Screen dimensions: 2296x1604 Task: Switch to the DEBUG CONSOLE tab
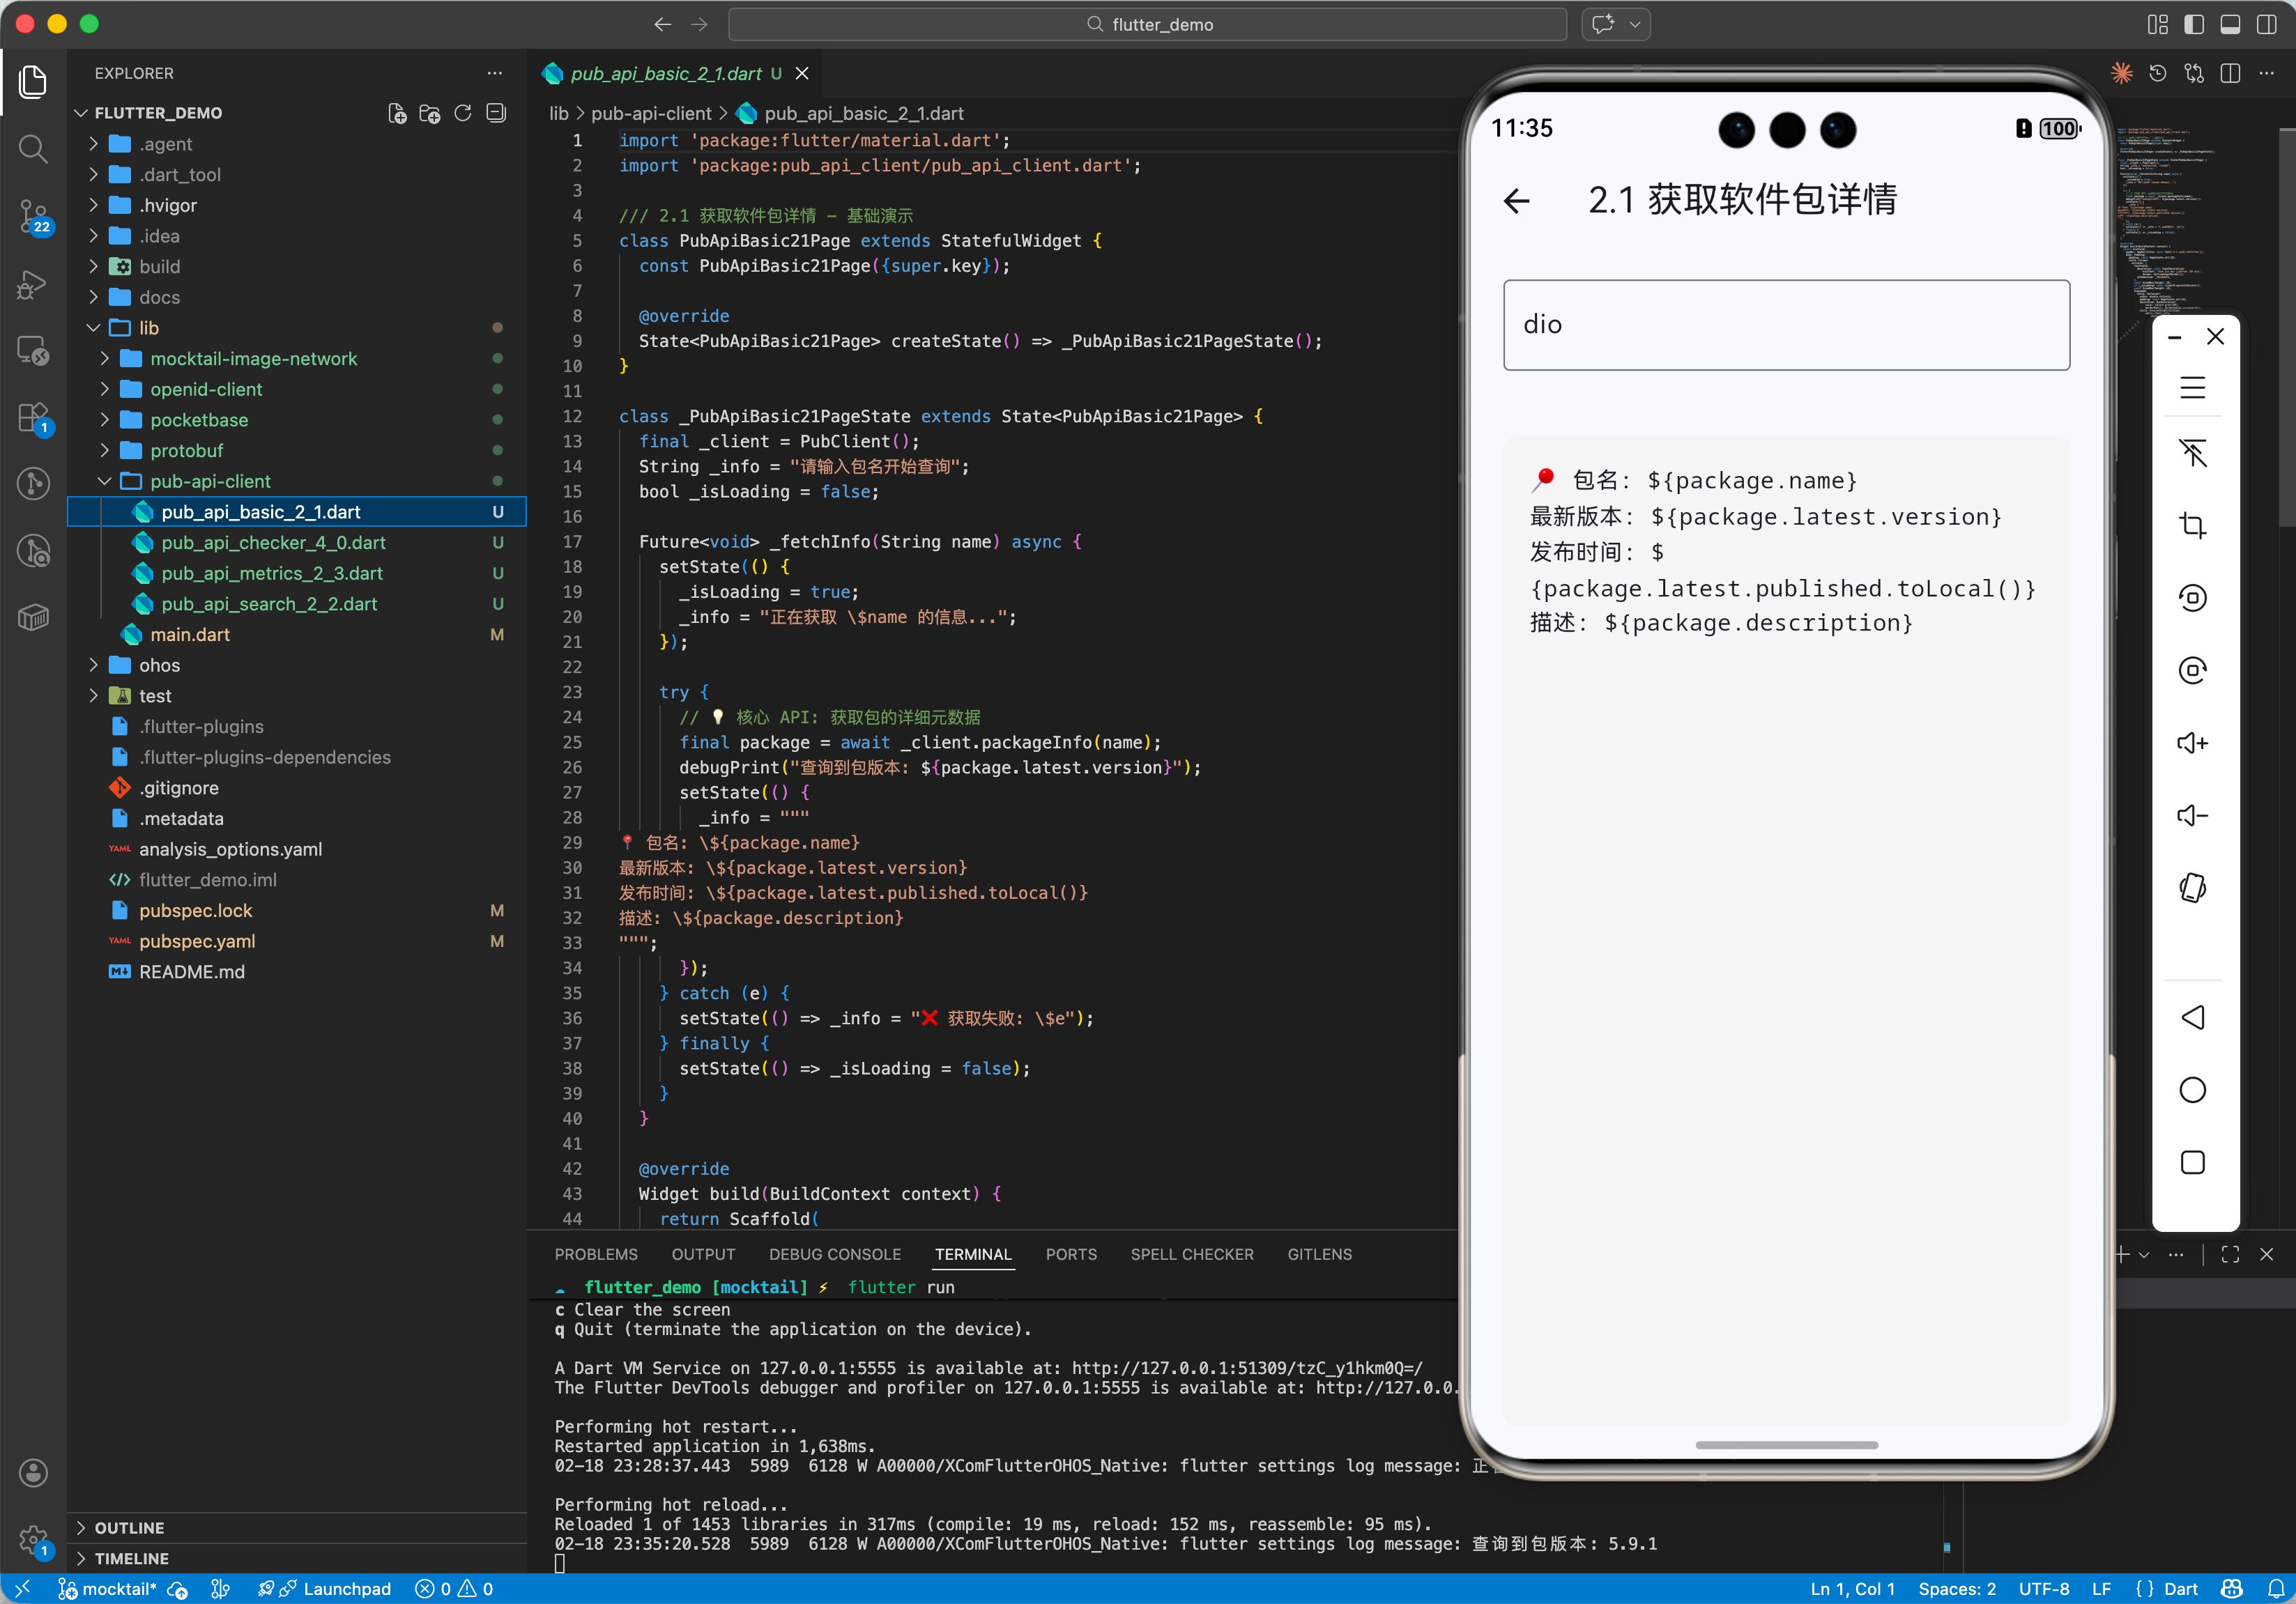tap(834, 1254)
